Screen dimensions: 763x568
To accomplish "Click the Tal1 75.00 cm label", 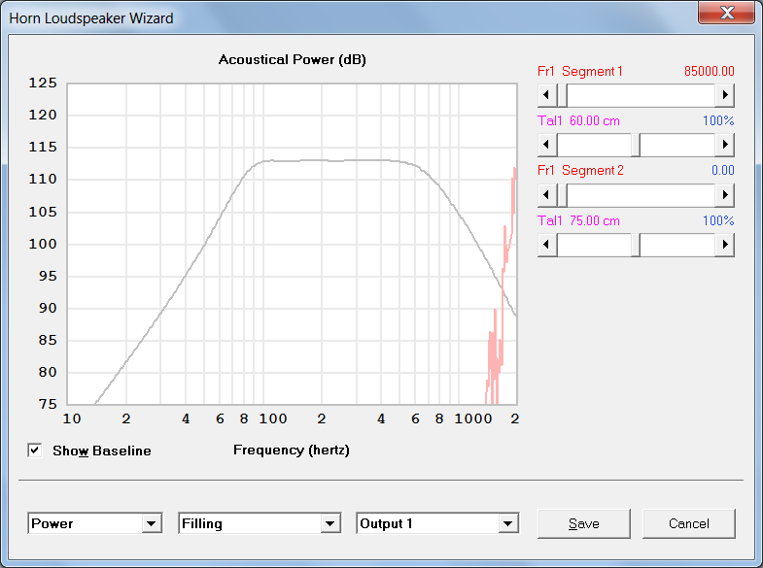I will coord(578,221).
